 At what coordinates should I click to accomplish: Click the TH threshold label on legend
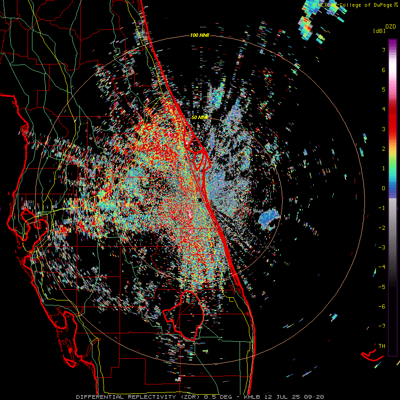click(x=382, y=346)
